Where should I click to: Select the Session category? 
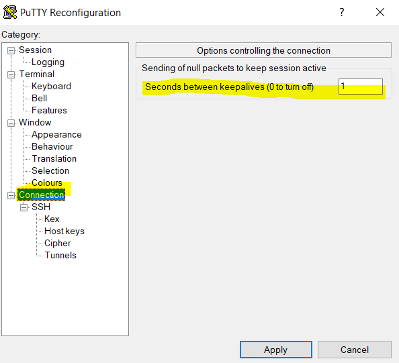(x=36, y=50)
